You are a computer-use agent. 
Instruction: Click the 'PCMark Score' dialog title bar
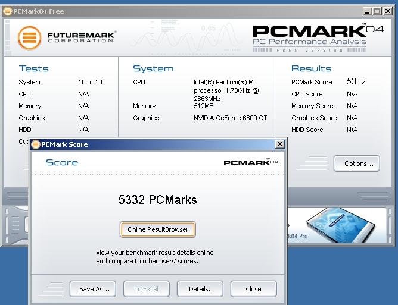point(158,144)
